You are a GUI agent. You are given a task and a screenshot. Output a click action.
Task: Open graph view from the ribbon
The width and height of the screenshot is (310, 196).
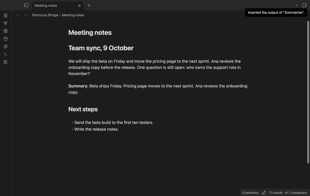(5, 23)
